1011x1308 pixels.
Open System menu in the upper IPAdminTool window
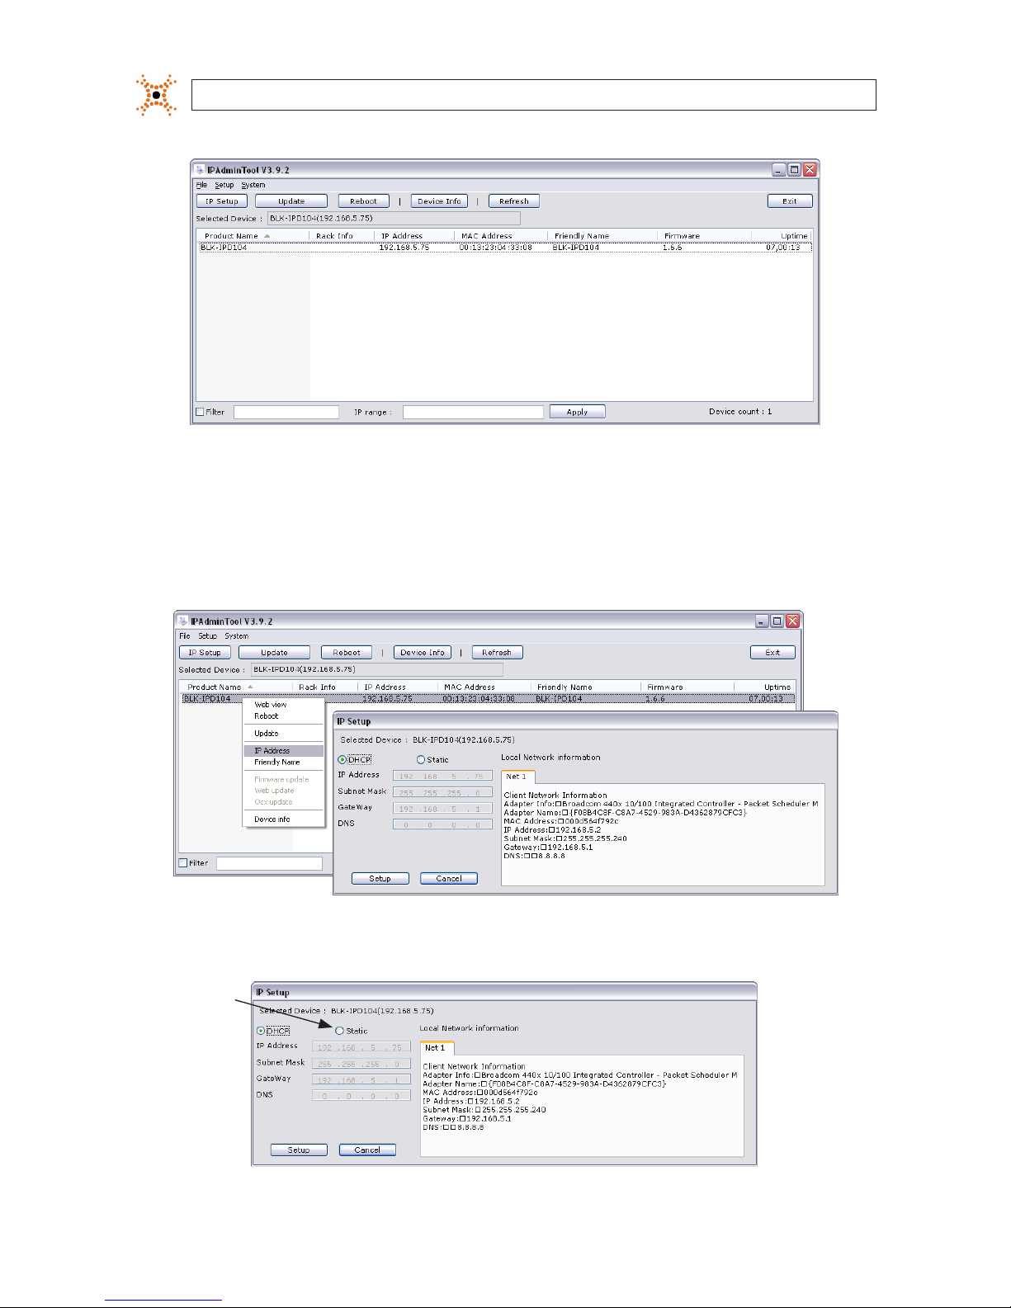[253, 185]
